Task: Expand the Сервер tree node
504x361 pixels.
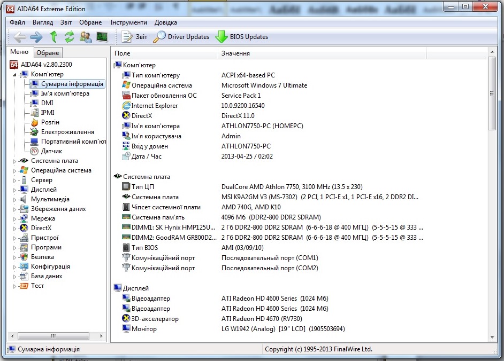Action: tap(14, 180)
